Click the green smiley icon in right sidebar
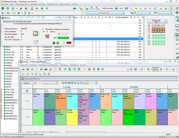Viewport: 179px width, 138px height. click(x=177, y=40)
